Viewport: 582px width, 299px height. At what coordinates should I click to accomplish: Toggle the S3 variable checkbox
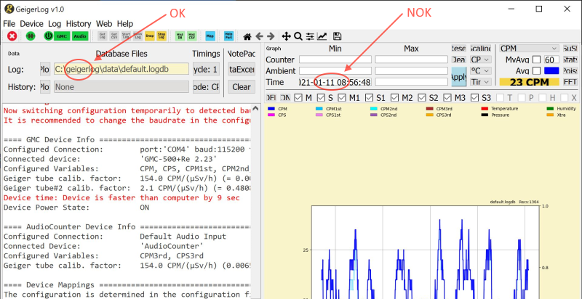tap(475, 98)
